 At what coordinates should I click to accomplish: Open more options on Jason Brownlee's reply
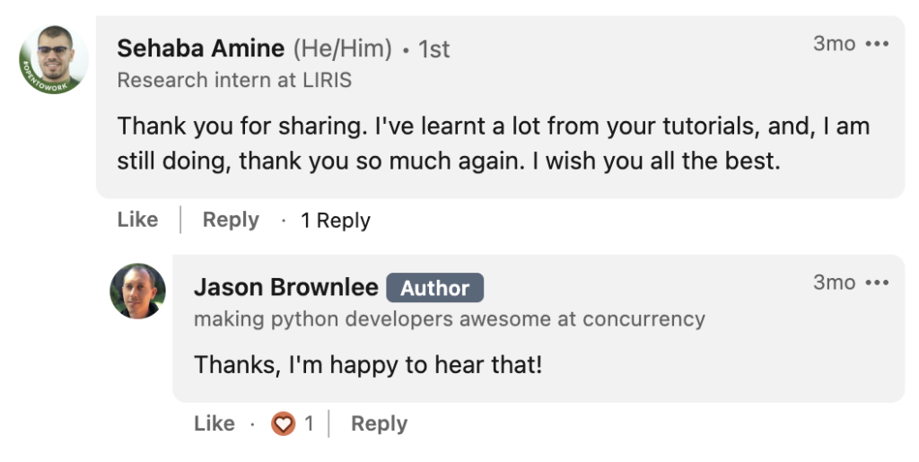point(877,283)
